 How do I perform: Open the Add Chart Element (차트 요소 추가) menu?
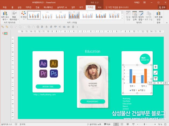pos(5,16)
